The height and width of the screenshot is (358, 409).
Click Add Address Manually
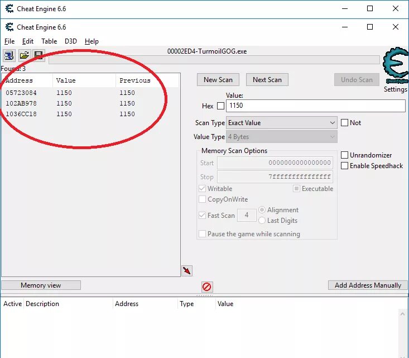(x=368, y=285)
